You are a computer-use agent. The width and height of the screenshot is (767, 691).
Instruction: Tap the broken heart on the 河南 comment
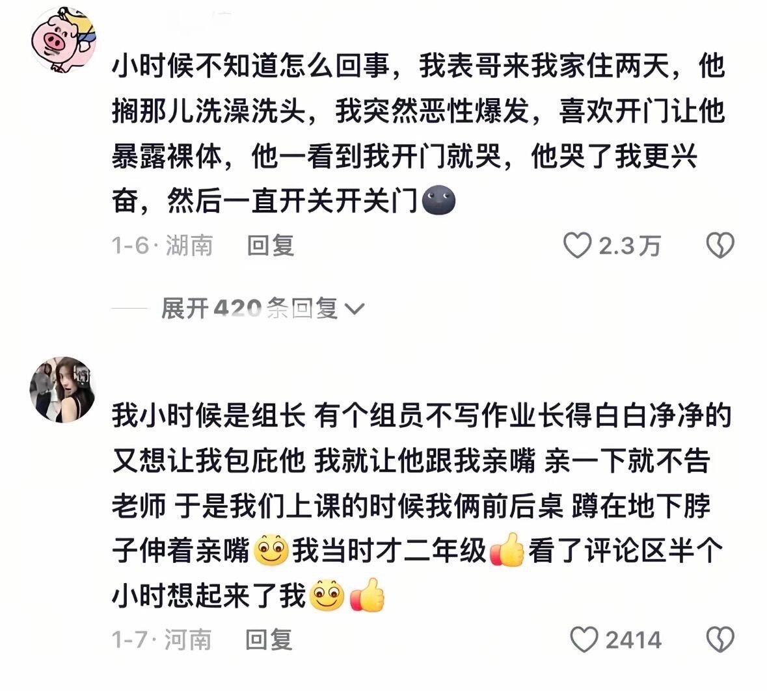click(x=720, y=639)
